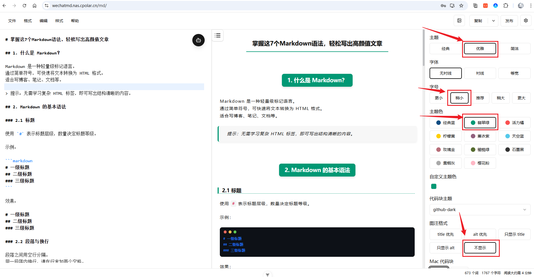
Task: Pick the 翡翠绿 theme color
Action: (480, 123)
